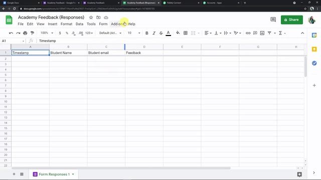The width and height of the screenshot is (321, 180).
Task: Select the Student email header cell
Action: (x=106, y=52)
